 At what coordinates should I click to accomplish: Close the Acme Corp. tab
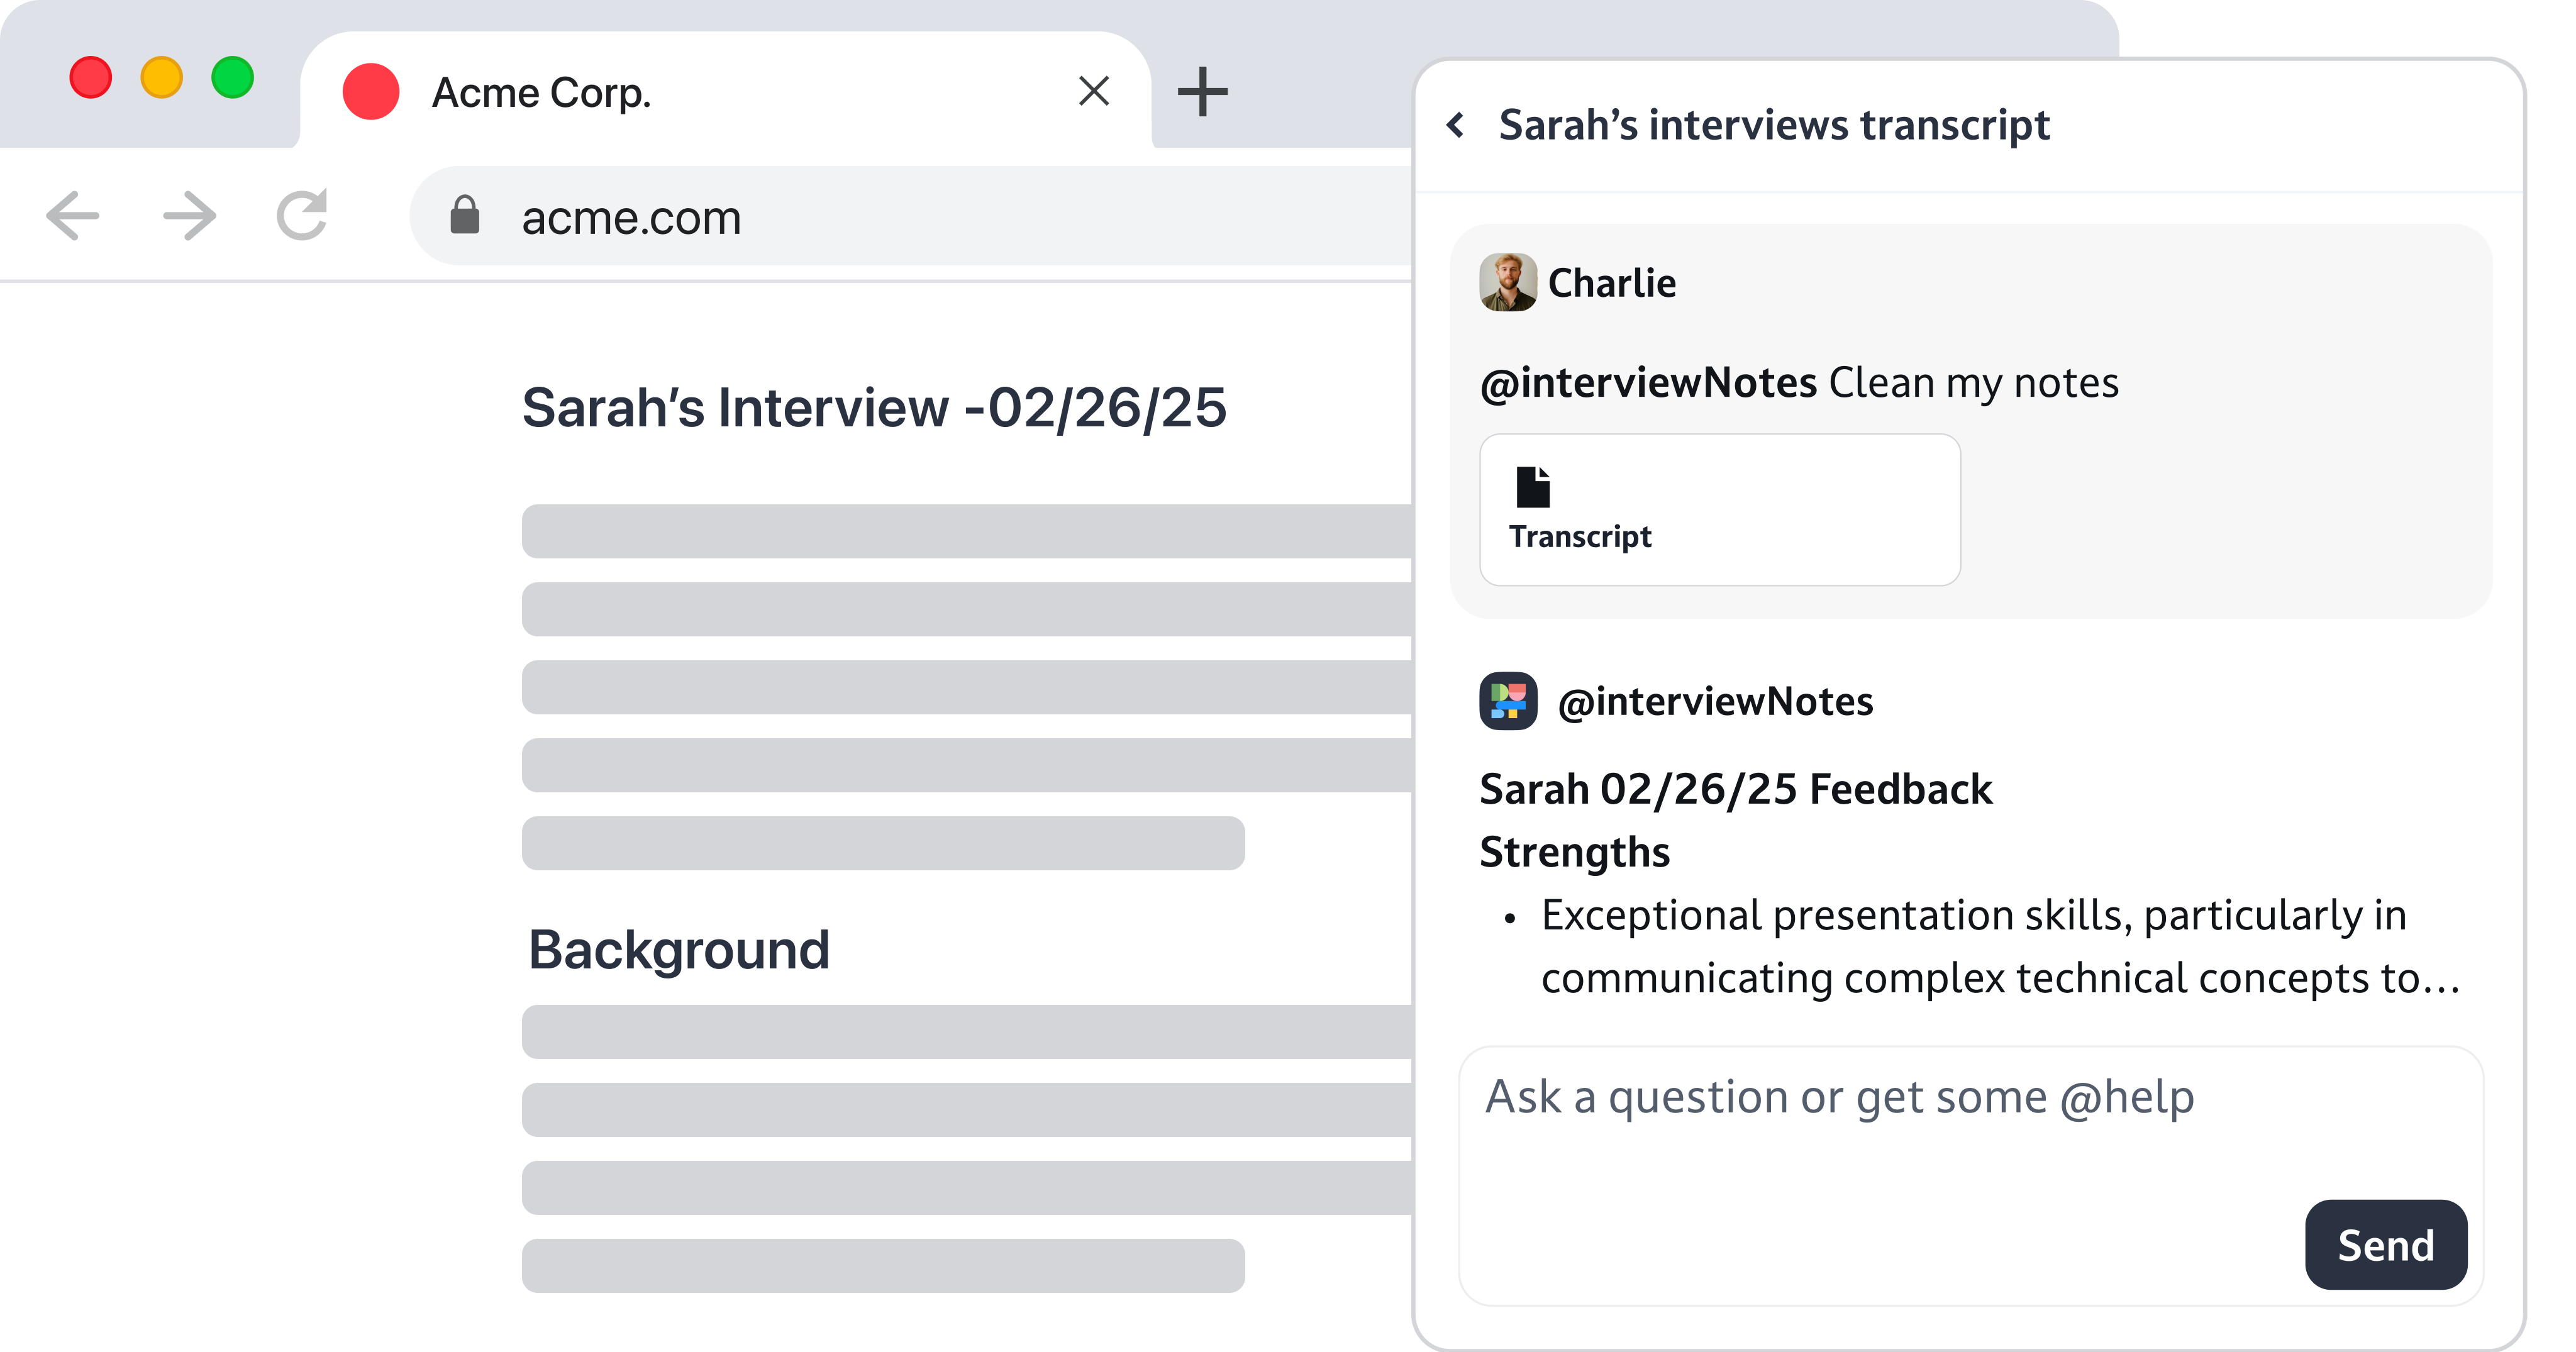point(1094,91)
